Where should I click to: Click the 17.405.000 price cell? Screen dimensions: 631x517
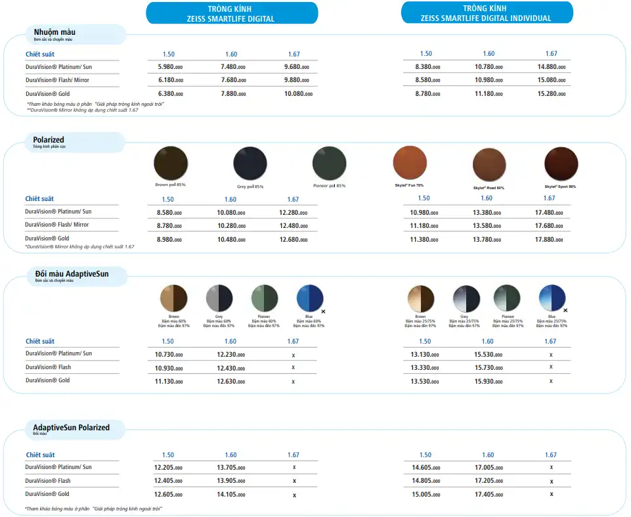click(x=489, y=495)
